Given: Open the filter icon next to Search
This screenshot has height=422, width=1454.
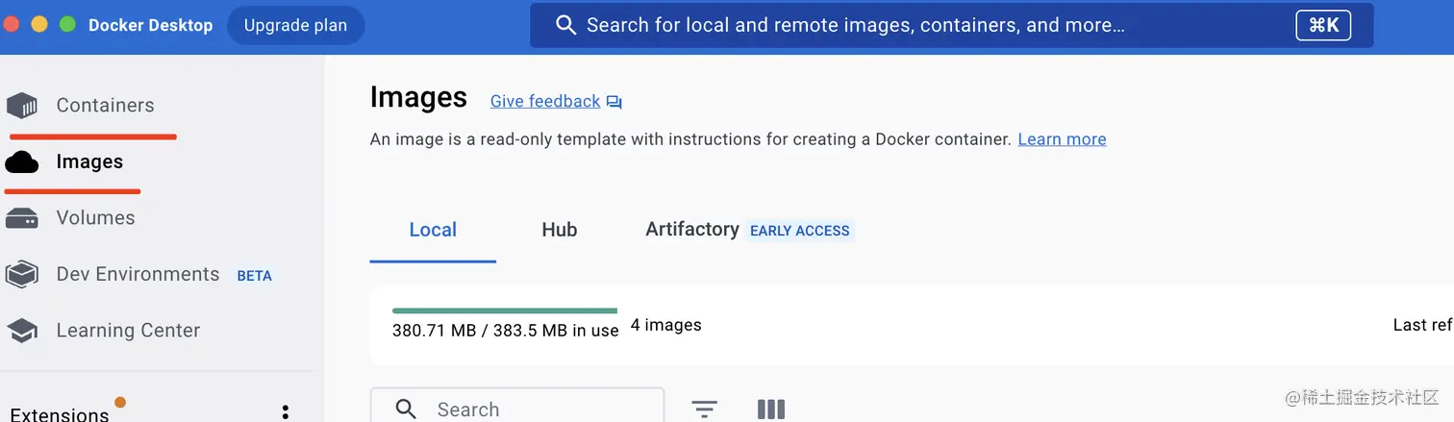Looking at the screenshot, I should (x=705, y=410).
